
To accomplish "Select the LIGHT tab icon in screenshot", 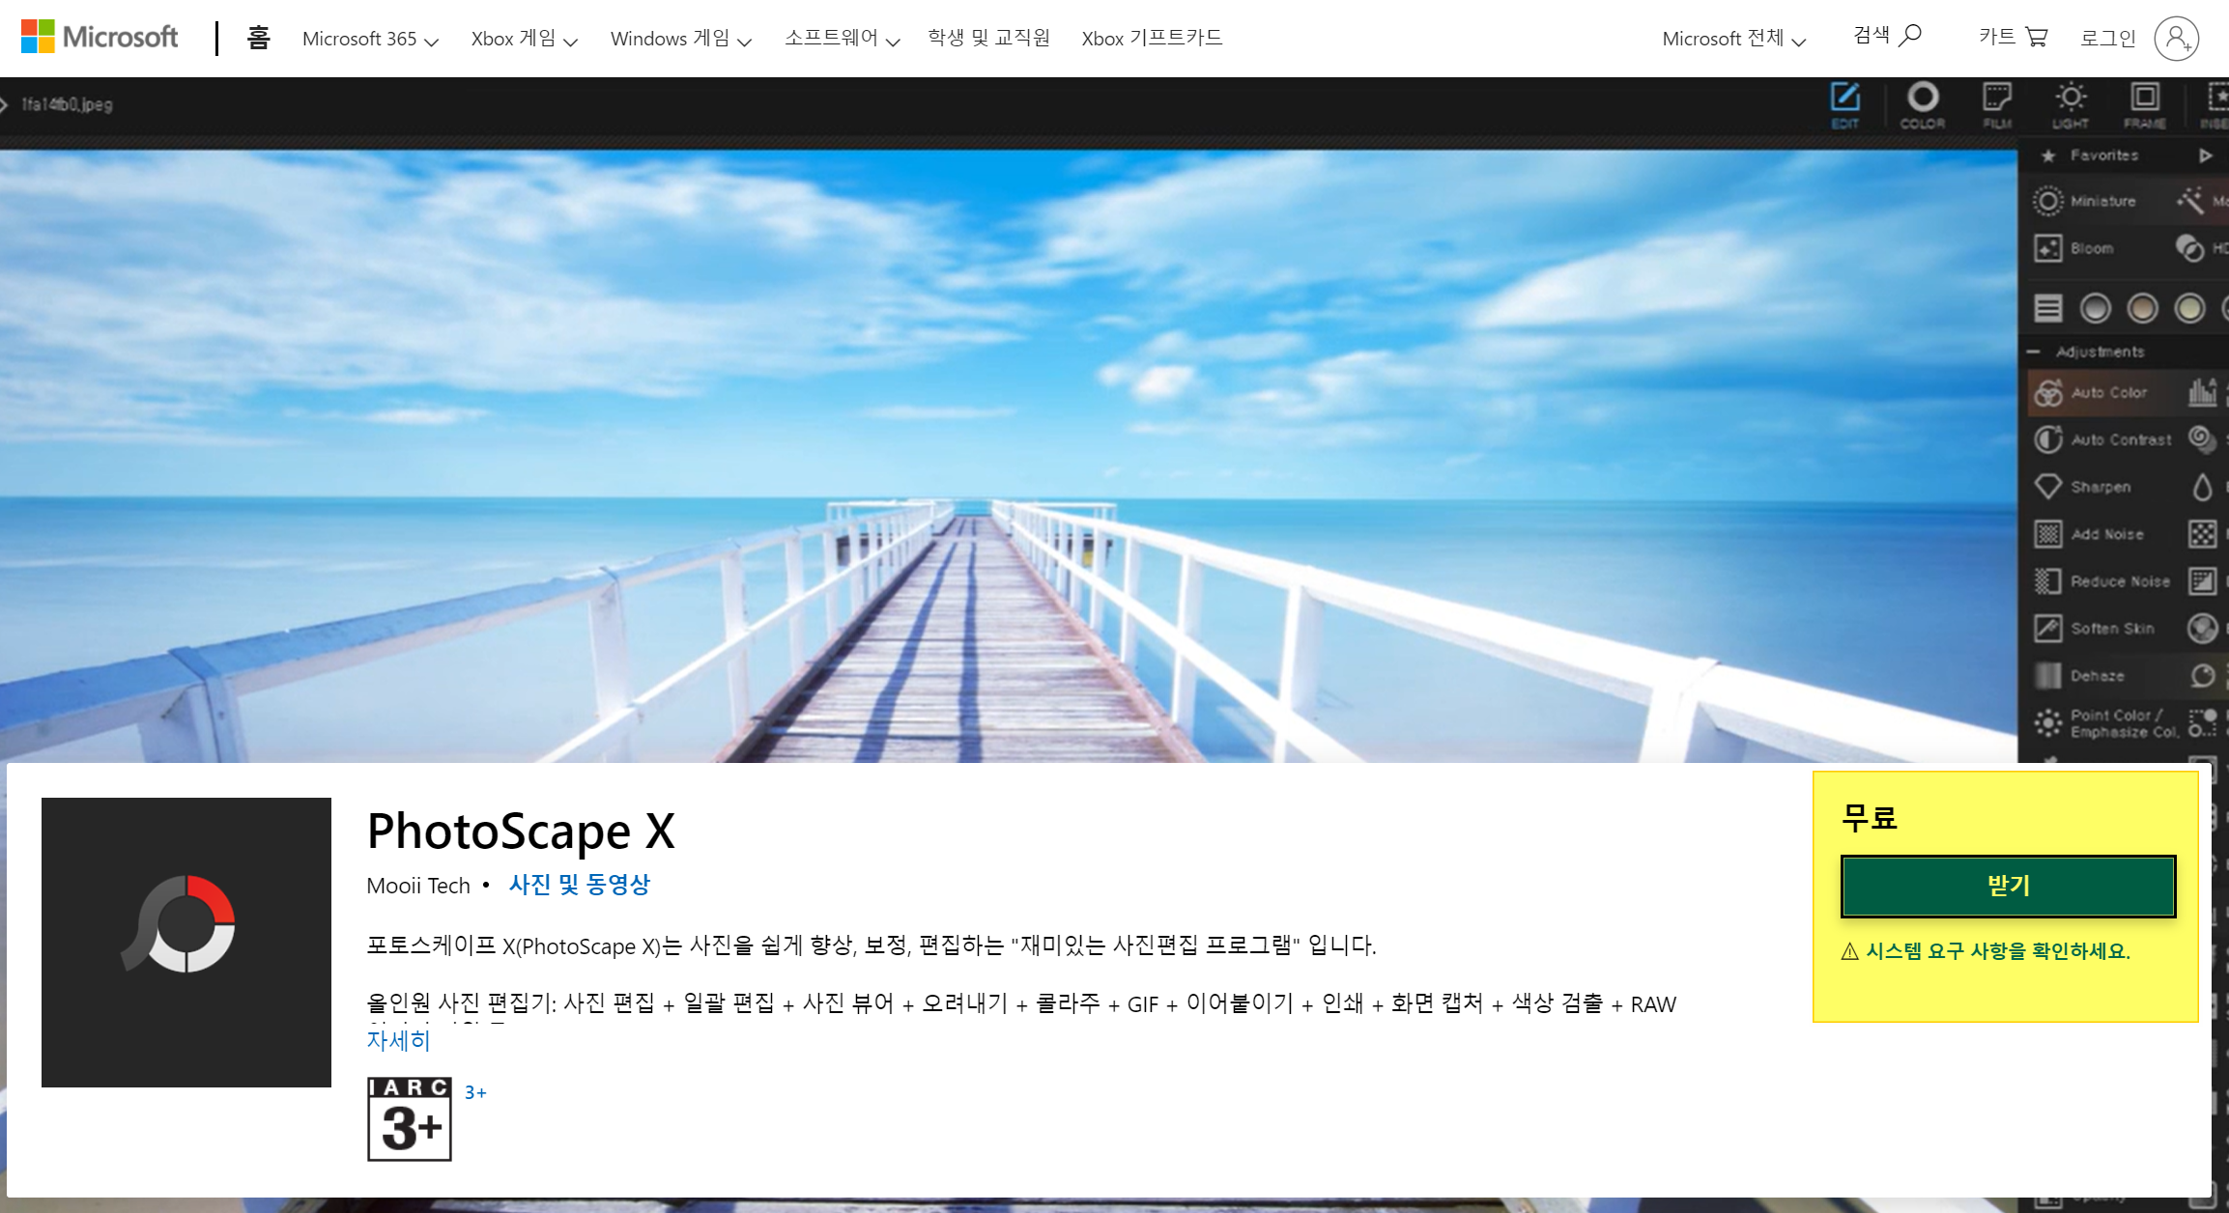I will [2071, 104].
